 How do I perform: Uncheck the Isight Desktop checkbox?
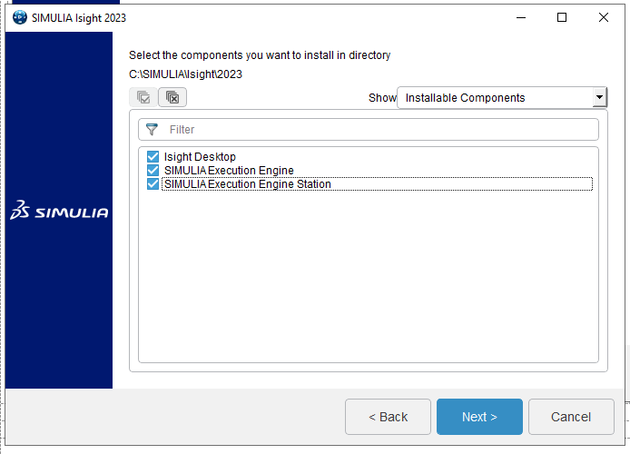coord(153,156)
